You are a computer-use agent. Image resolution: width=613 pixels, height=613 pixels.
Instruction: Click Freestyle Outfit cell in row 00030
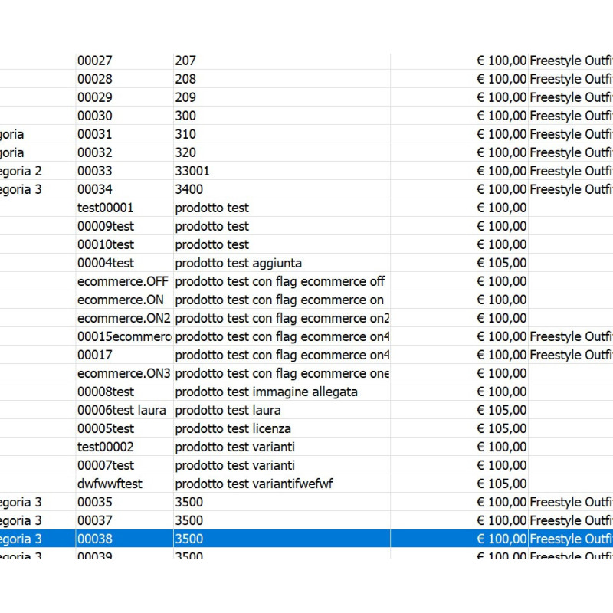[571, 116]
